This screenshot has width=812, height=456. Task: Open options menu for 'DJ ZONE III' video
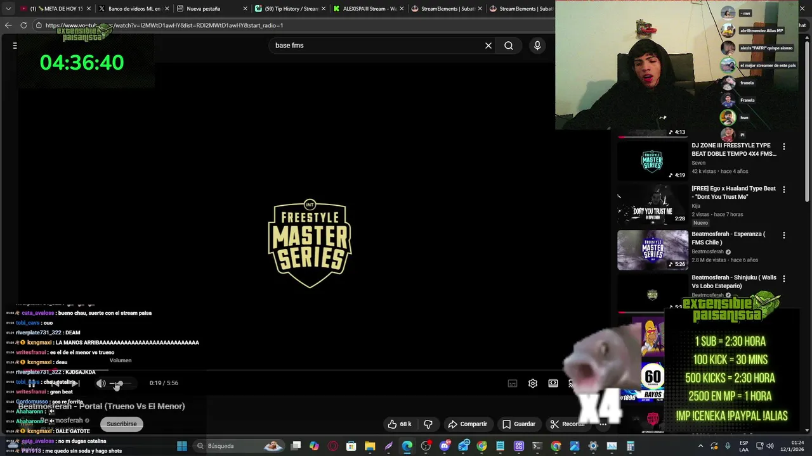click(x=783, y=146)
